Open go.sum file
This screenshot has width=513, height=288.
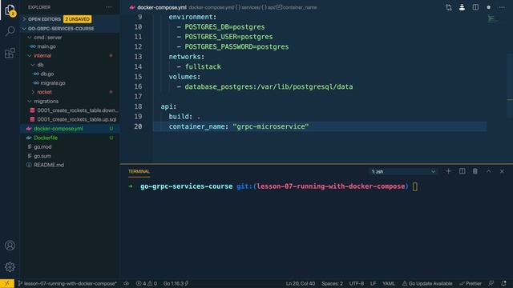[x=42, y=156]
